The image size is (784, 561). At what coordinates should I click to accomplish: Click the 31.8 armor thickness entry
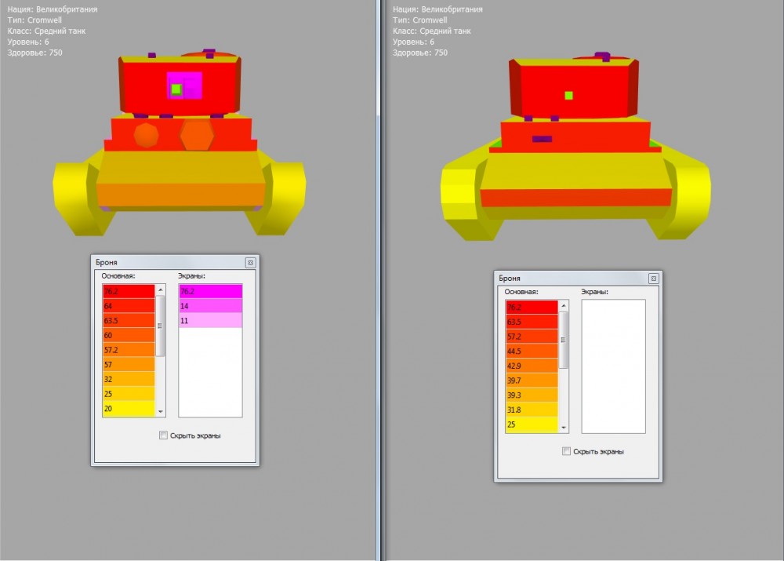[531, 410]
